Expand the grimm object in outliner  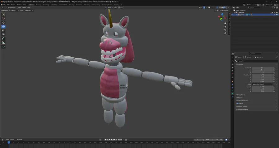click(236, 15)
